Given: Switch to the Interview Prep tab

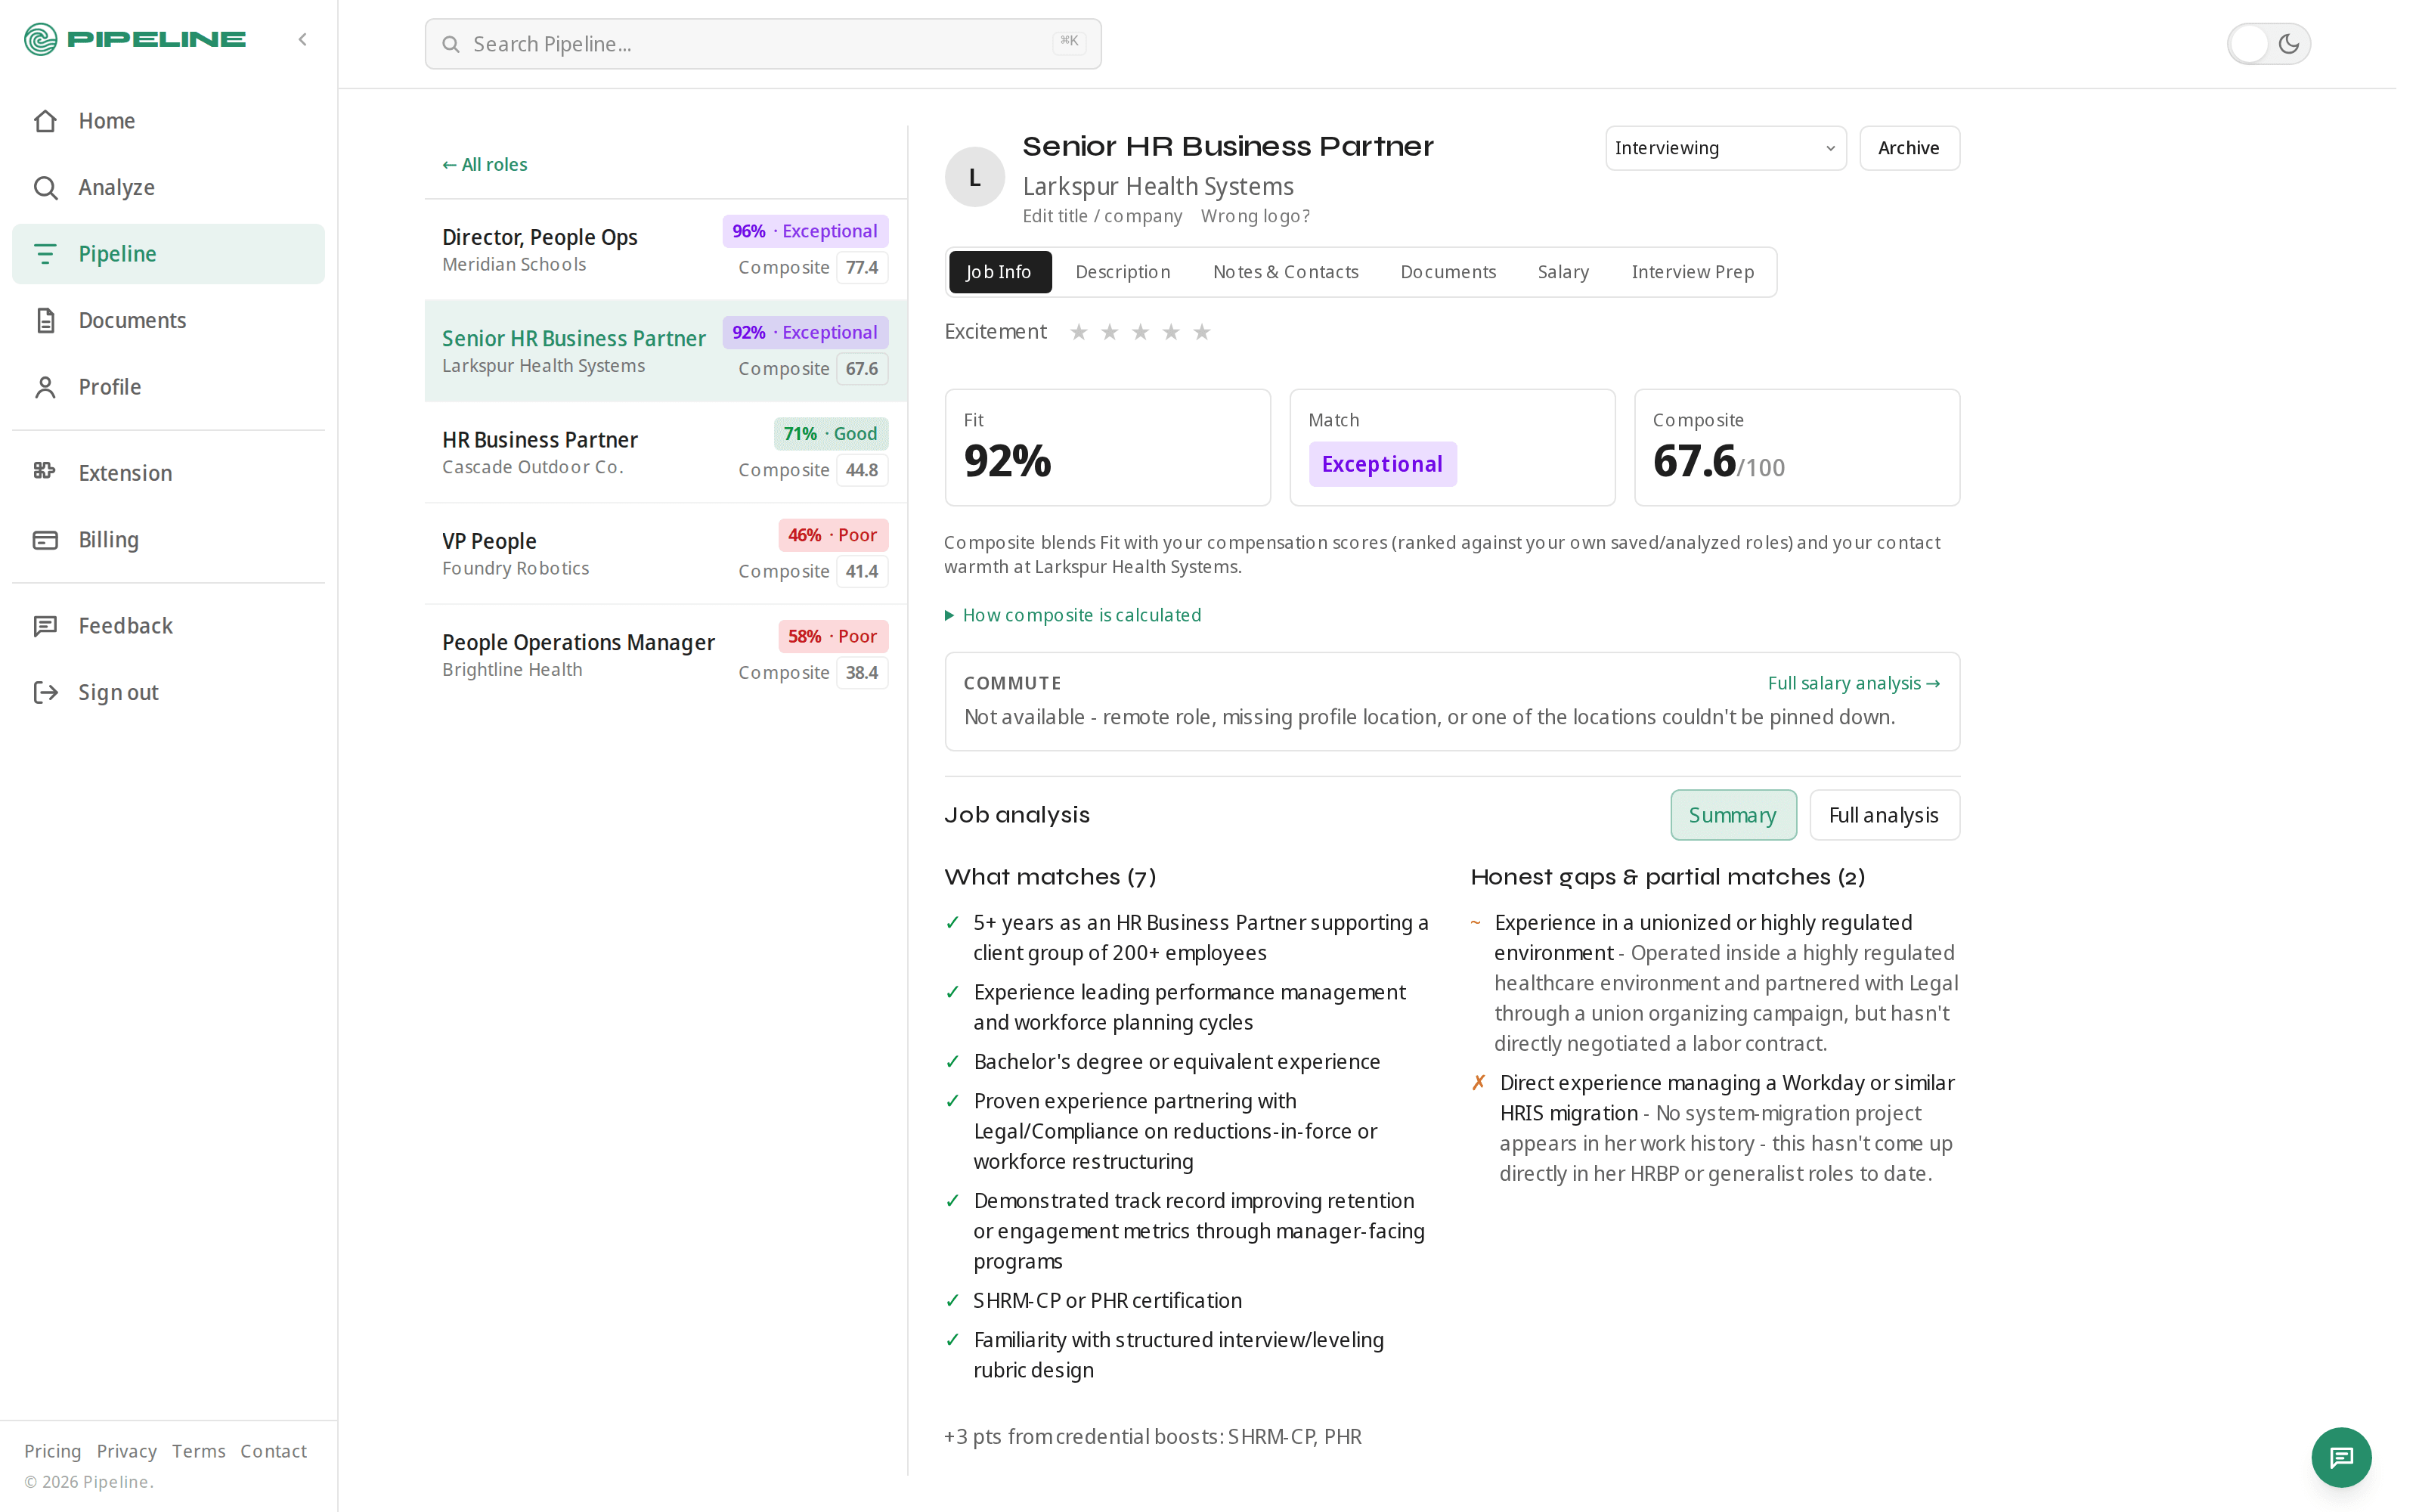Looking at the screenshot, I should click(x=1693, y=272).
